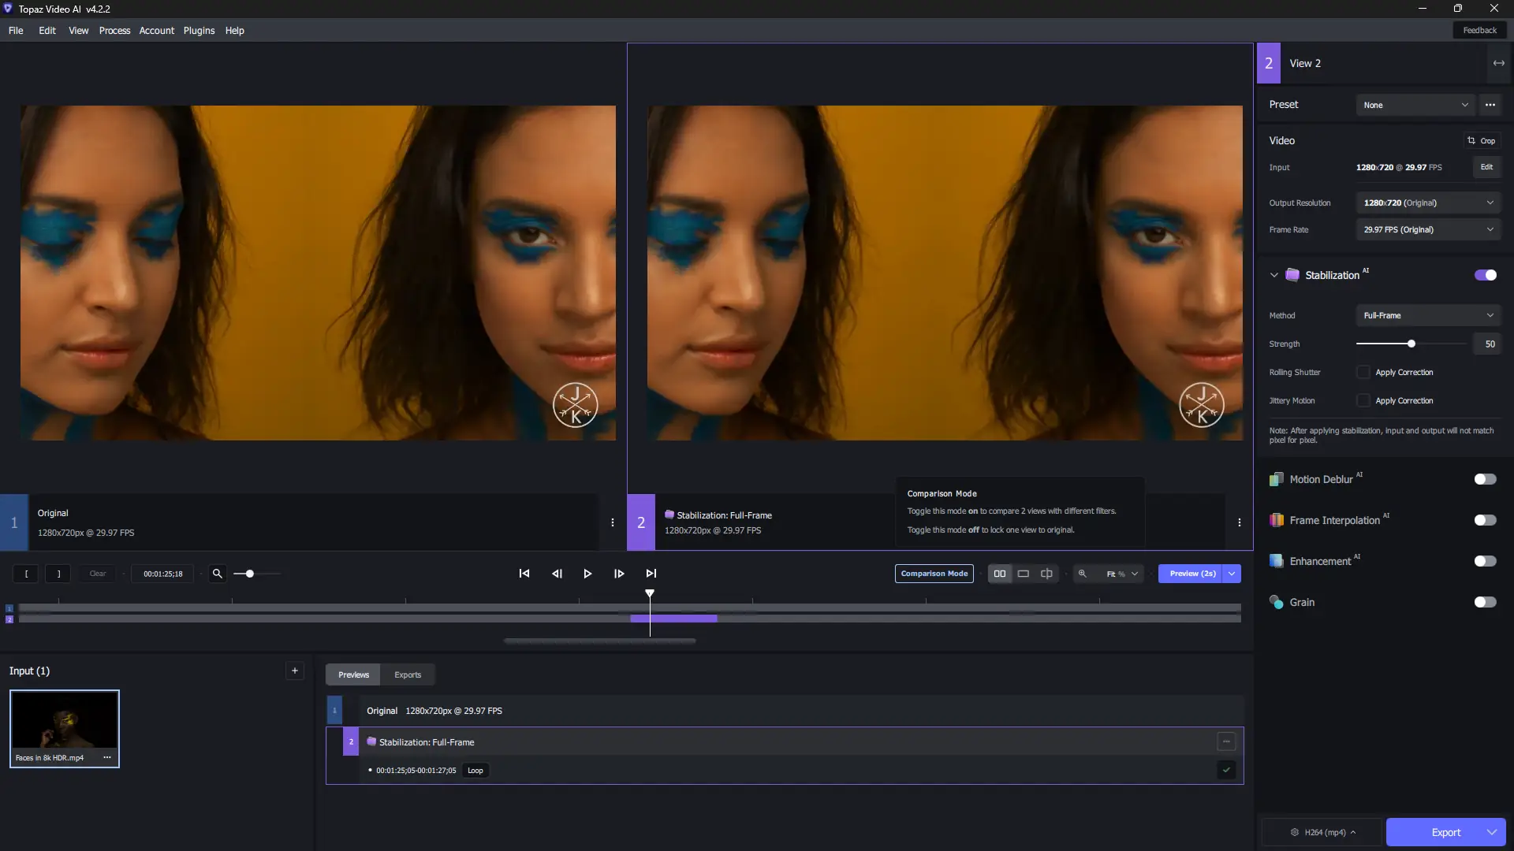1514x851 pixels.
Task: Switch to the Exports tab
Action: tap(408, 674)
